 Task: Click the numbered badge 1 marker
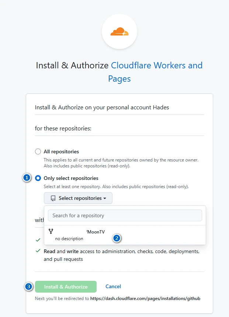[27, 178]
